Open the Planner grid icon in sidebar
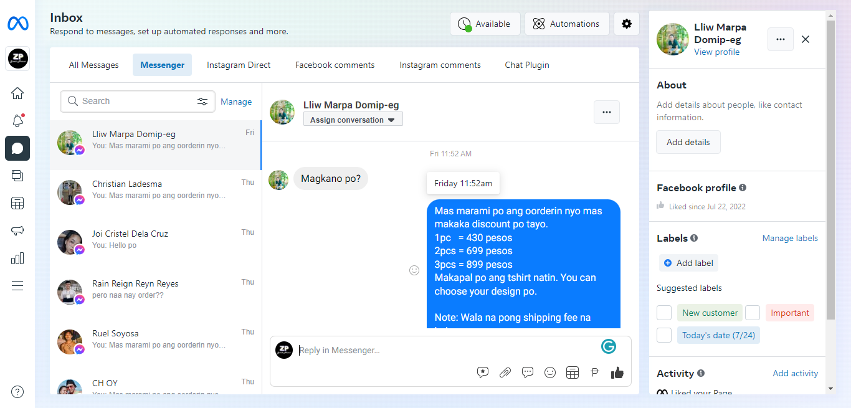Screen dimensions: 851x408 [x=17, y=203]
